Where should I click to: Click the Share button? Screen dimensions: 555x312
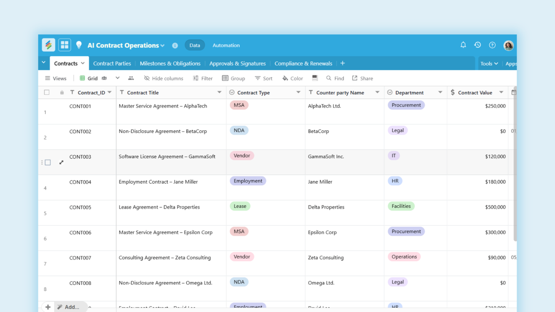pyautogui.click(x=362, y=78)
